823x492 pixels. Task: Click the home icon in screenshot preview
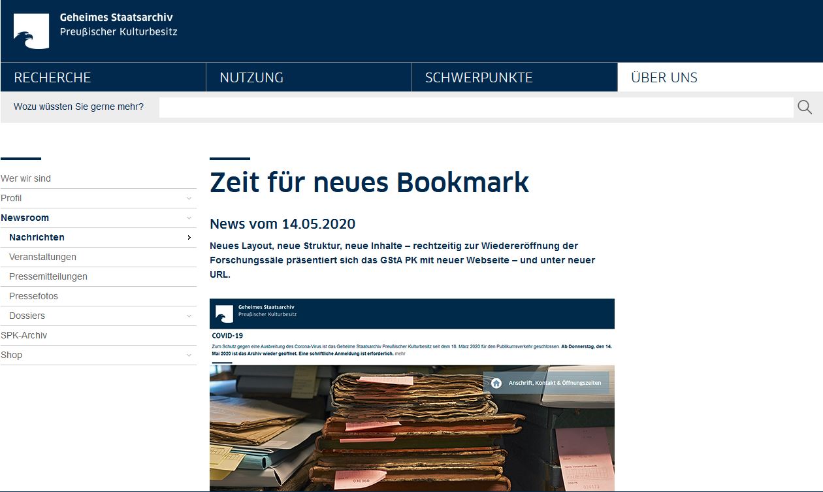coord(496,383)
